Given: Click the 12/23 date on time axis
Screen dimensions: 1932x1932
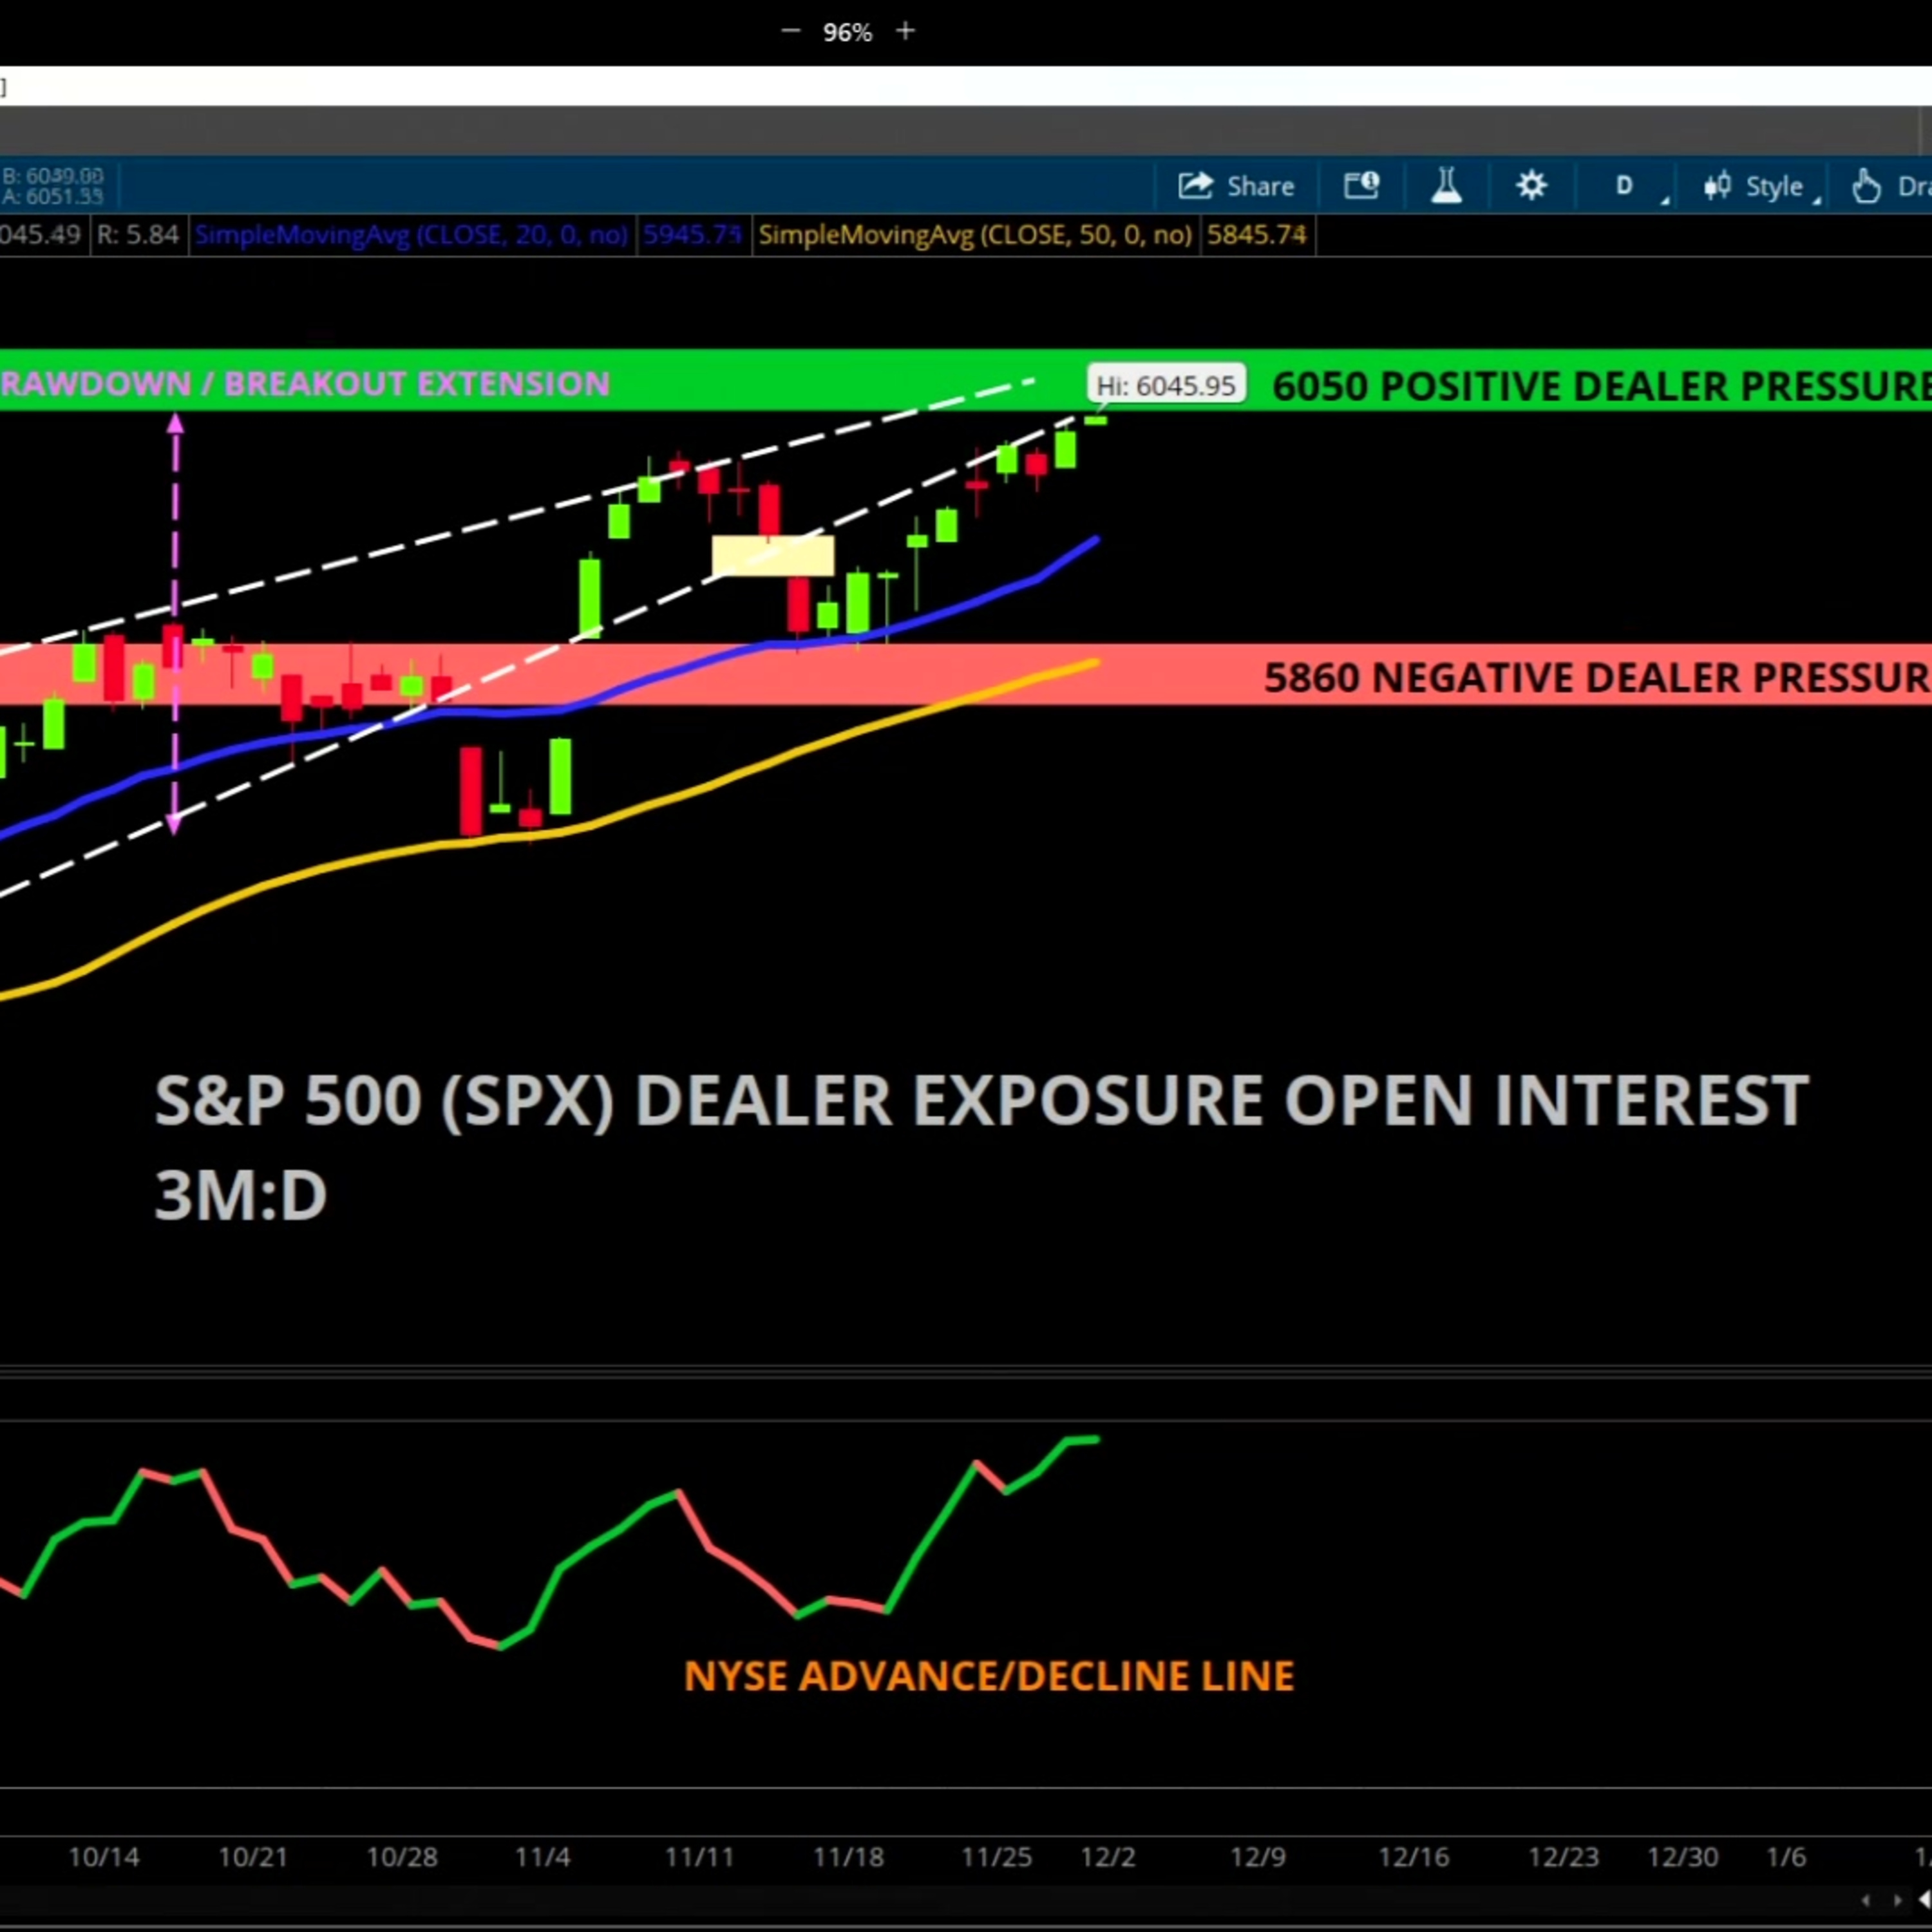Looking at the screenshot, I should coord(1564,1857).
